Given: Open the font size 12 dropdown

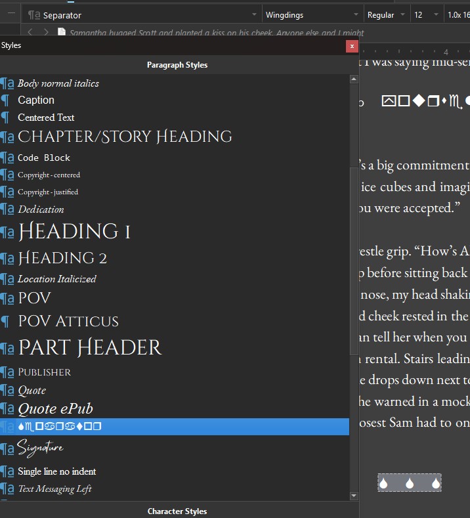Looking at the screenshot, I should 435,14.
